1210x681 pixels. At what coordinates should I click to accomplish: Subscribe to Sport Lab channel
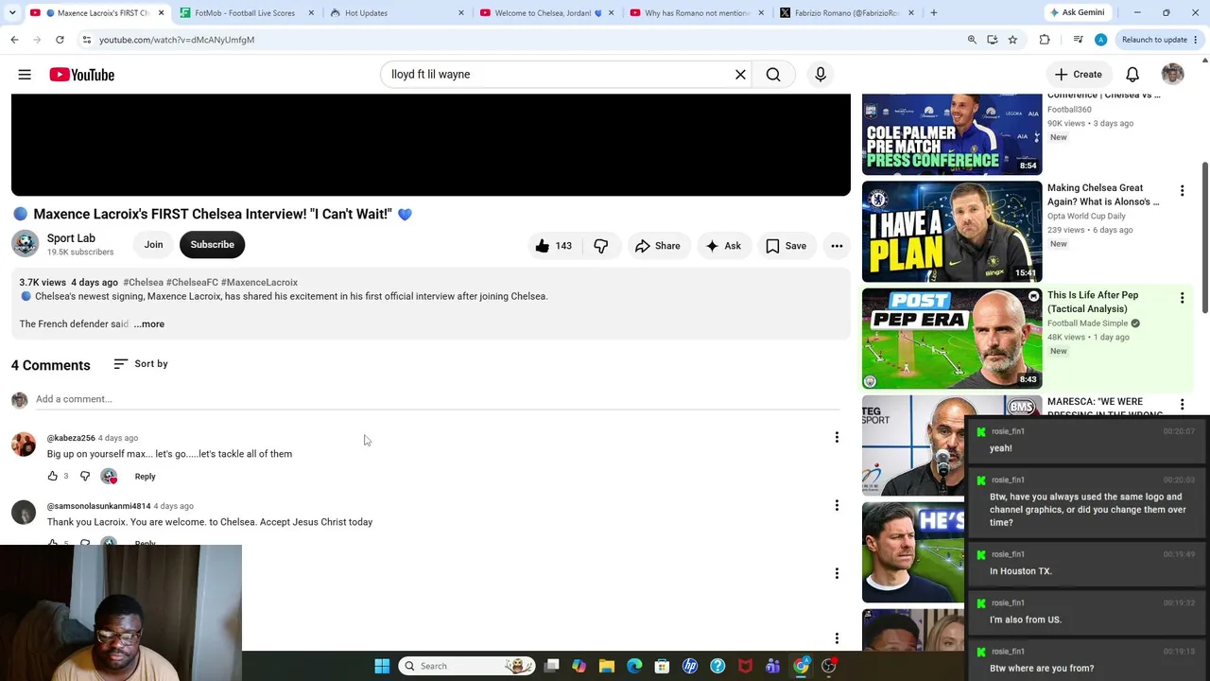[x=212, y=245]
